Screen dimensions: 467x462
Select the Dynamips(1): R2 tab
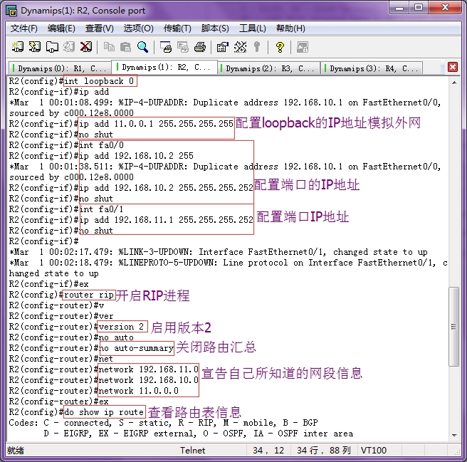164,67
